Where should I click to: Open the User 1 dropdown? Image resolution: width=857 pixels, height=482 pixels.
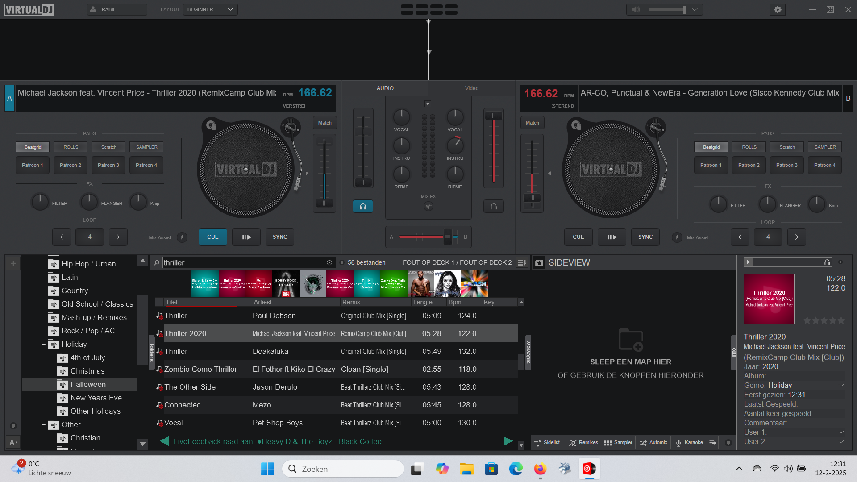click(841, 432)
